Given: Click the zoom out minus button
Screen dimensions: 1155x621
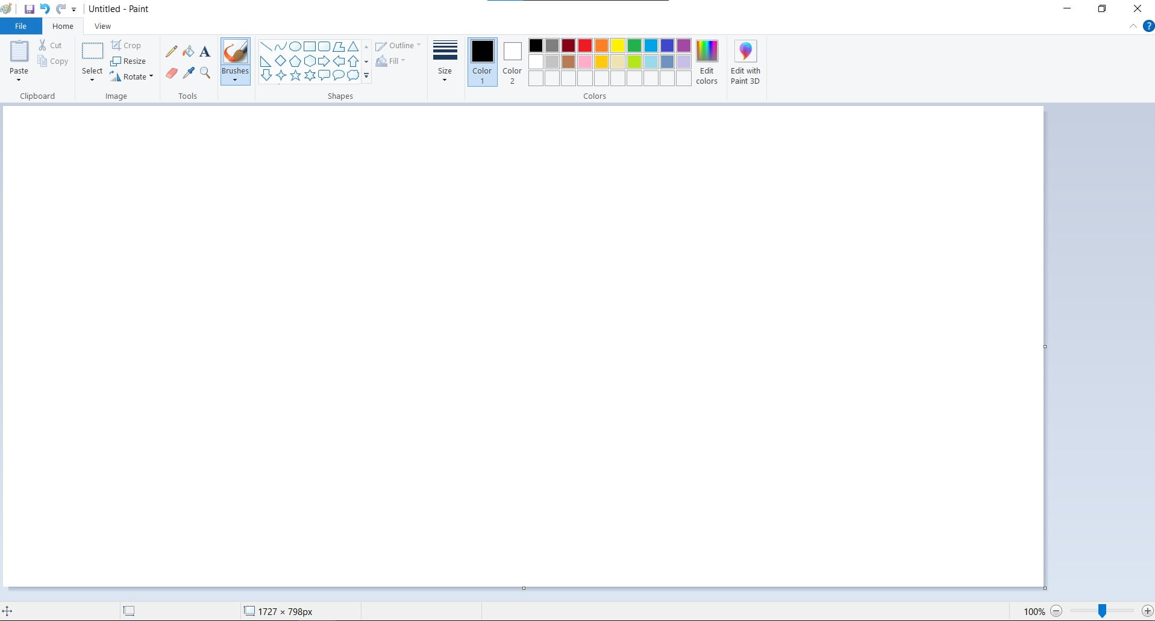Looking at the screenshot, I should click(1056, 611).
